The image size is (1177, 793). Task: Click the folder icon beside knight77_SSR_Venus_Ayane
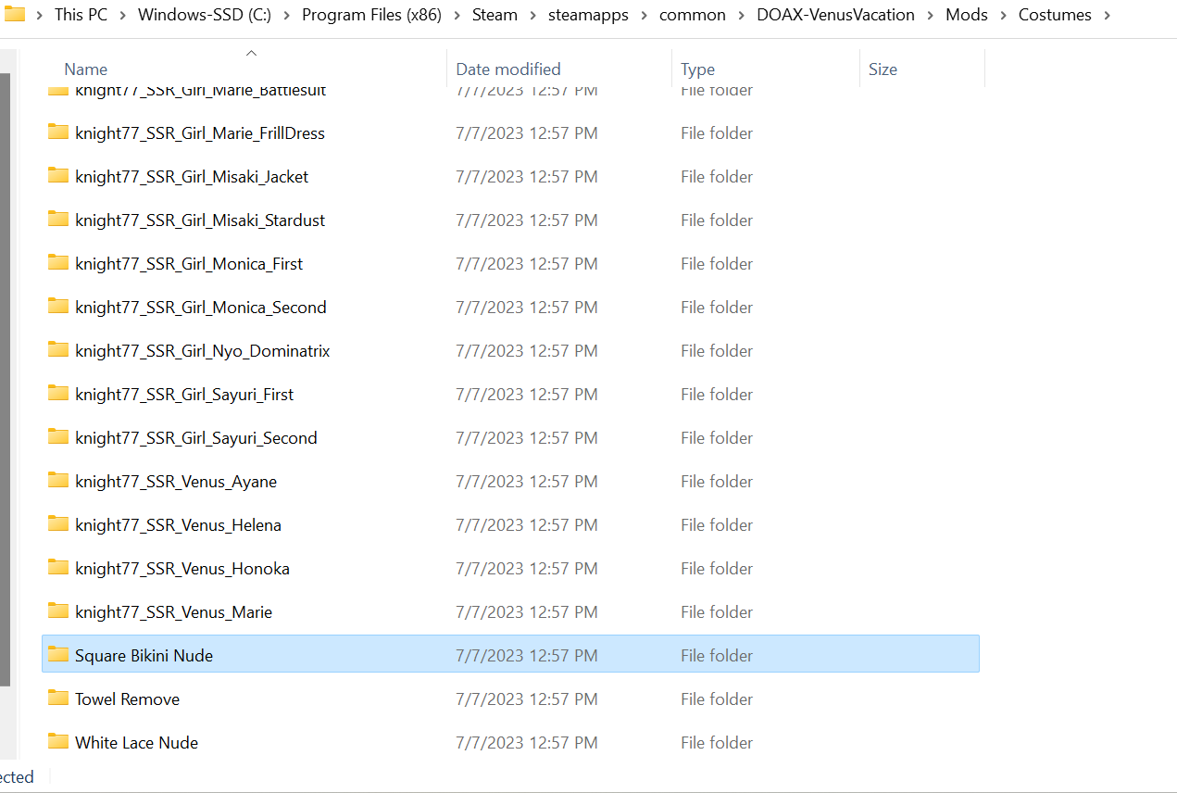tap(58, 481)
